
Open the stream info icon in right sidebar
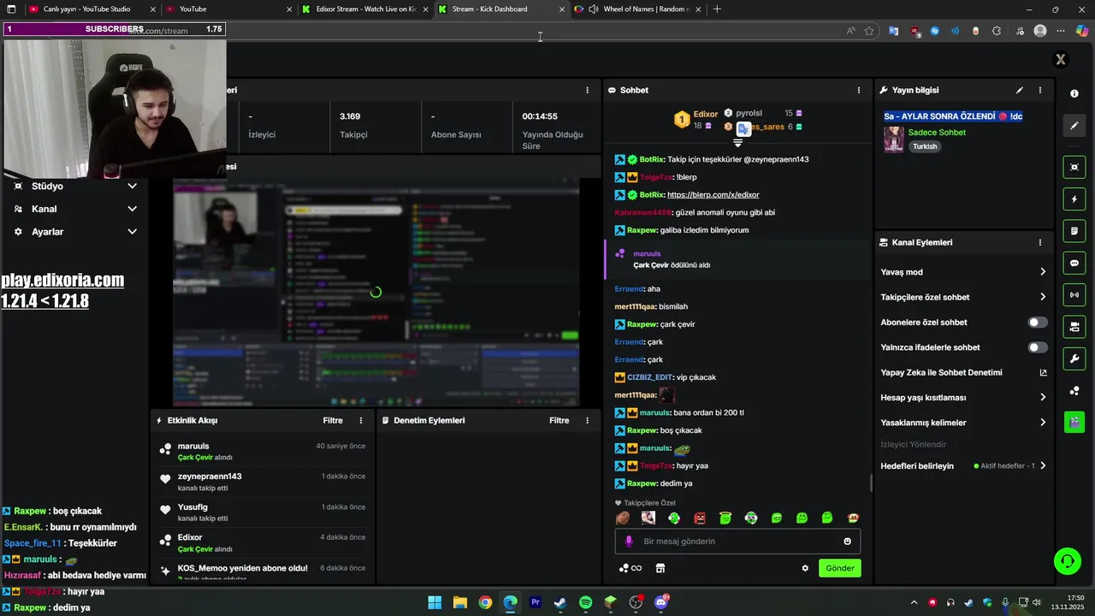coord(1074,93)
